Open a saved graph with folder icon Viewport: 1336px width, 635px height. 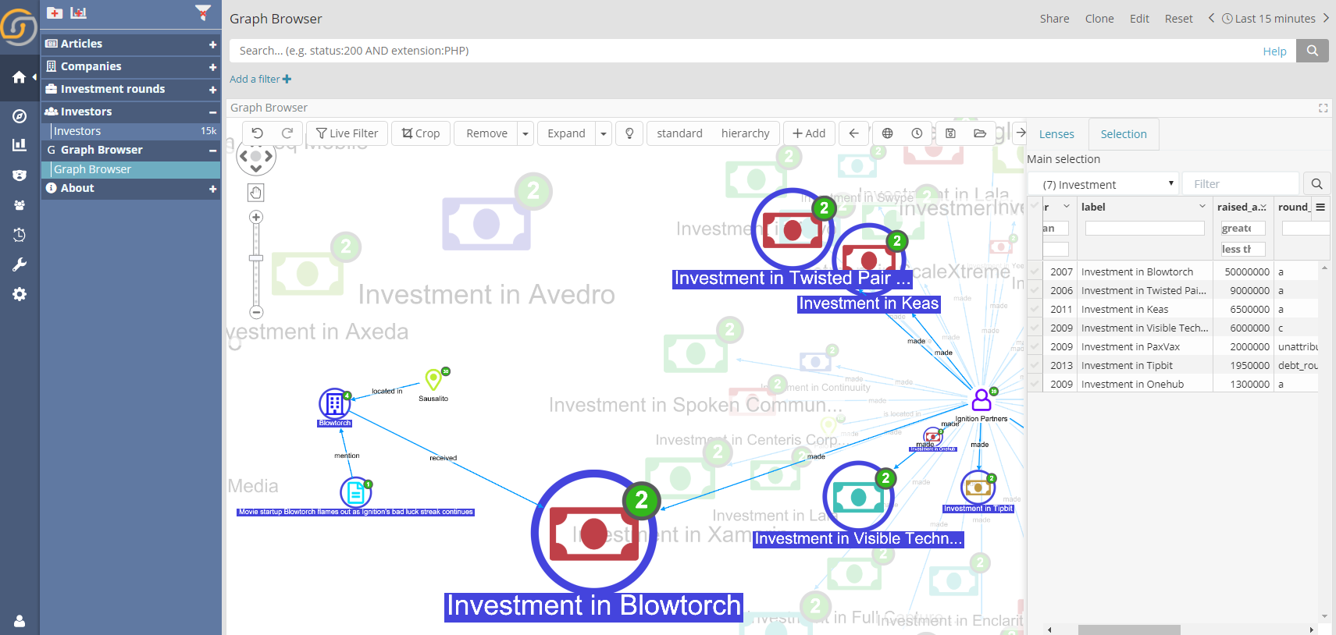tap(980, 133)
